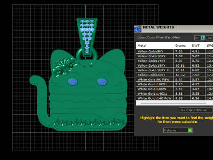Select the White Gold:14K PdW row
This screenshot has width=213, height=160.
174,98
